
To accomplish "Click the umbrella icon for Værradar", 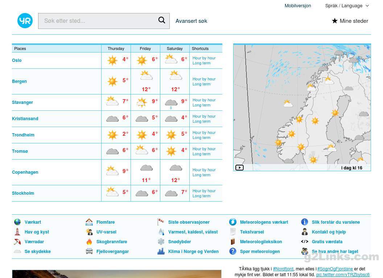I will point(17,242).
